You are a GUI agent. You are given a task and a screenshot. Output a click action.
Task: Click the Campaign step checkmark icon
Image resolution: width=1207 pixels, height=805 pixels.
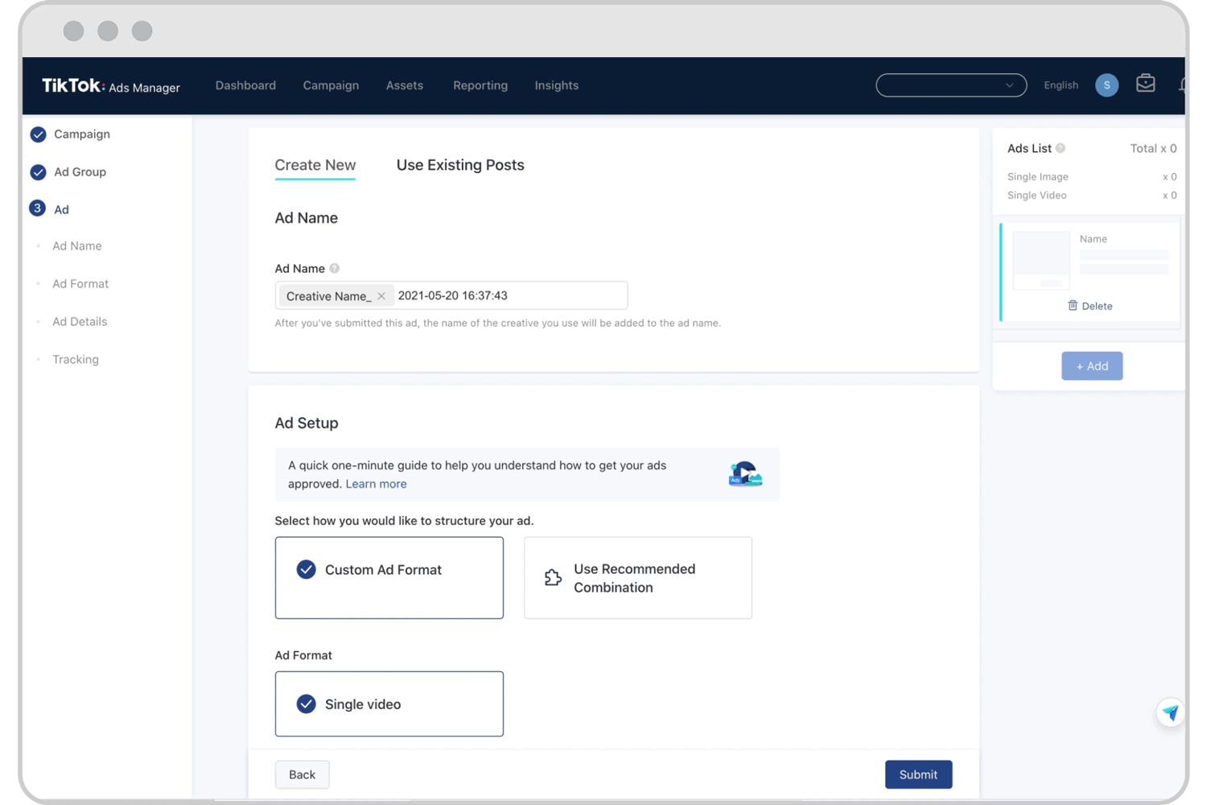[x=38, y=134]
